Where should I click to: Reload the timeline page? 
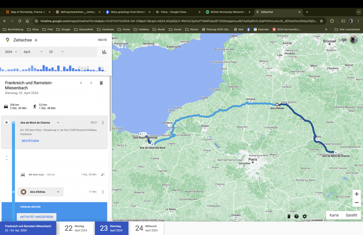point(20,21)
